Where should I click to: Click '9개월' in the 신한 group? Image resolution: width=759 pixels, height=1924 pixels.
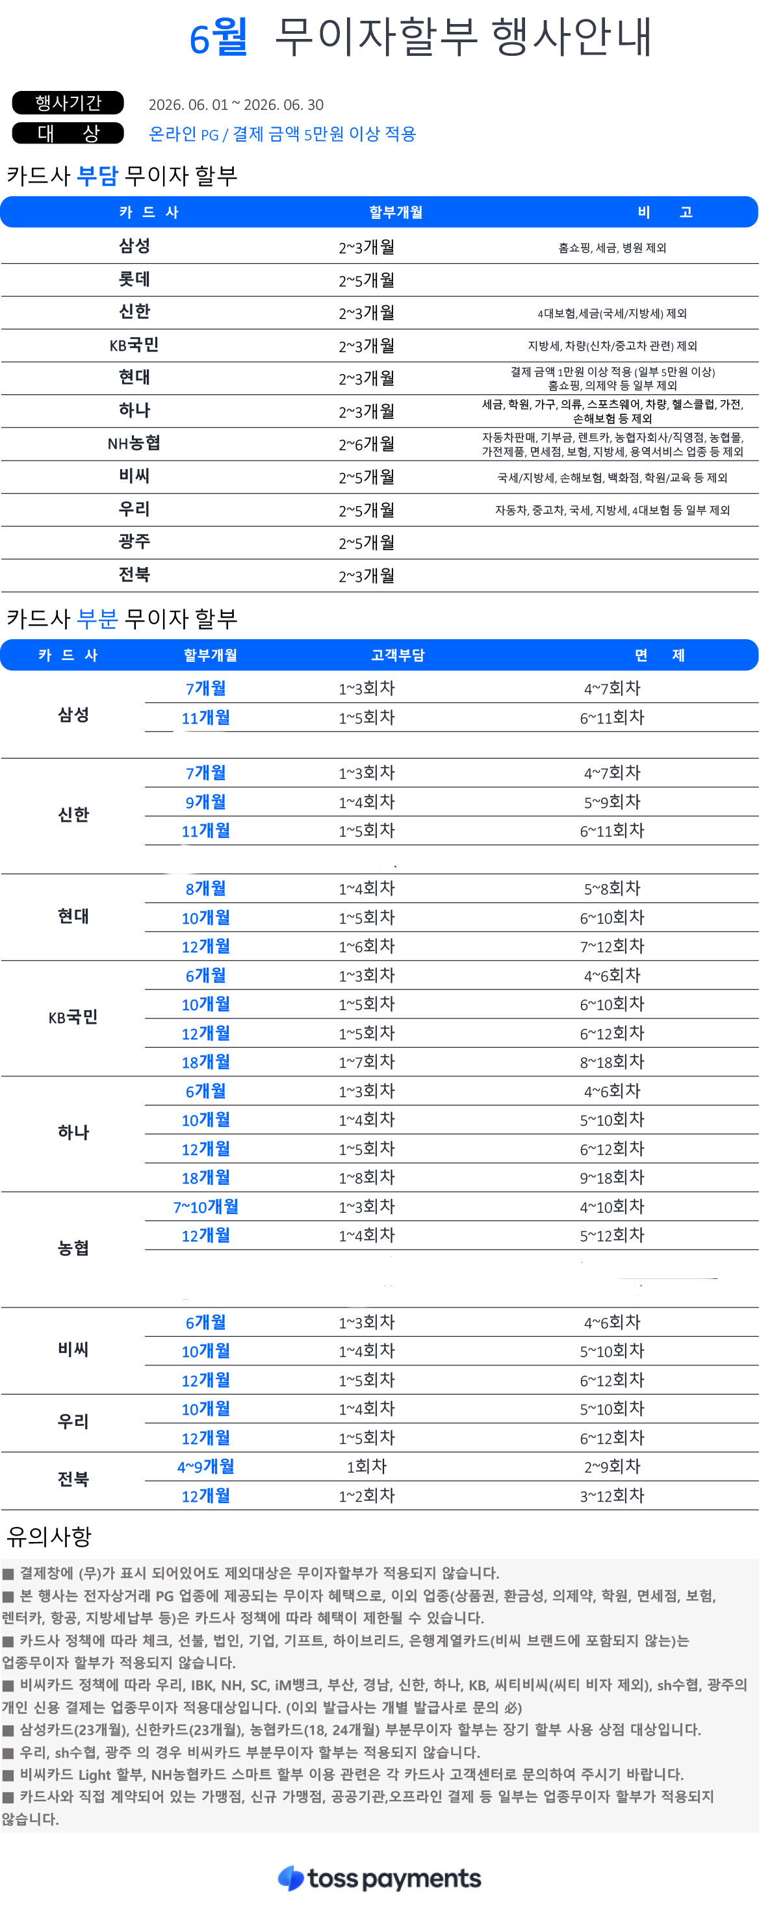coord(206,802)
